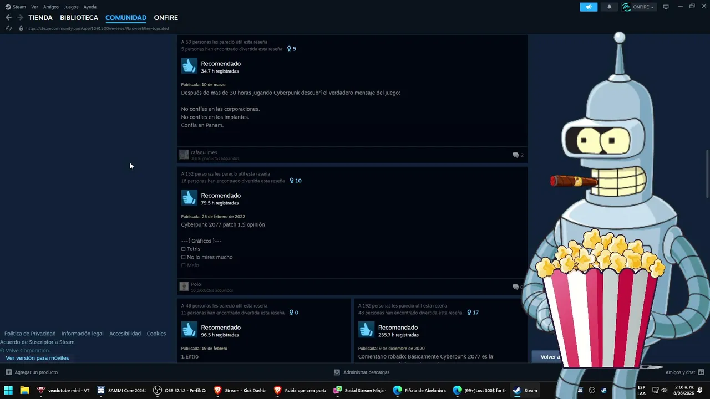Switch the ESP LAA input language indicator
710x399 pixels.
point(642,390)
